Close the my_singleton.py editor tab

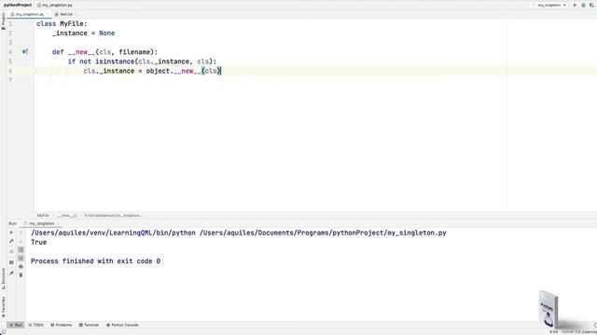click(x=48, y=14)
